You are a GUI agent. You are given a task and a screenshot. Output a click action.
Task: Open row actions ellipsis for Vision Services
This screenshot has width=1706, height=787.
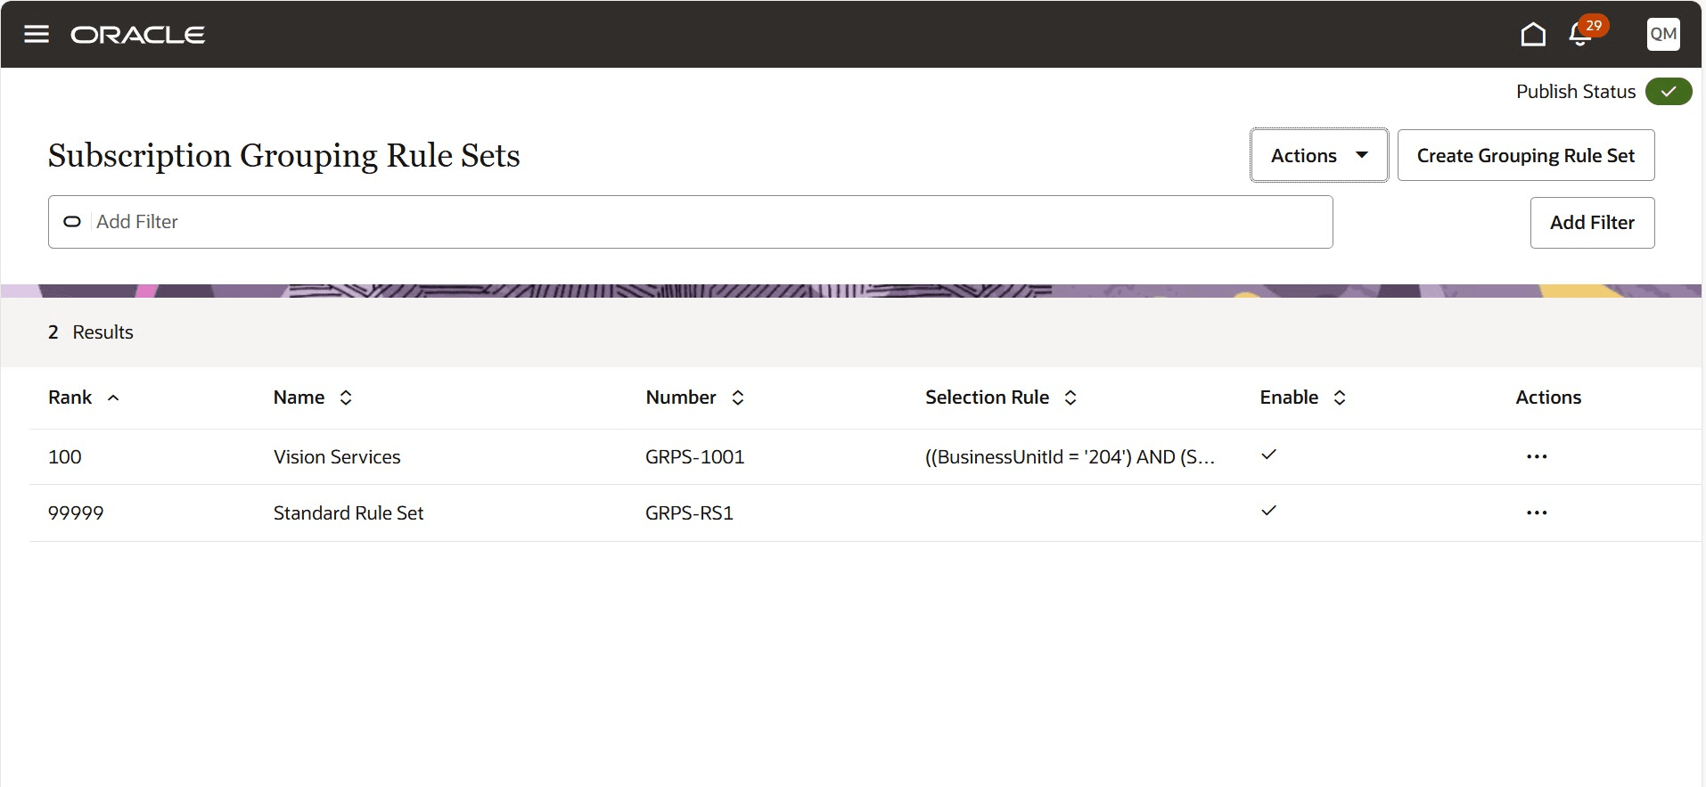pos(1536,456)
